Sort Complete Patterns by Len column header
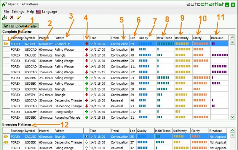238x150 pixels. click(134, 38)
